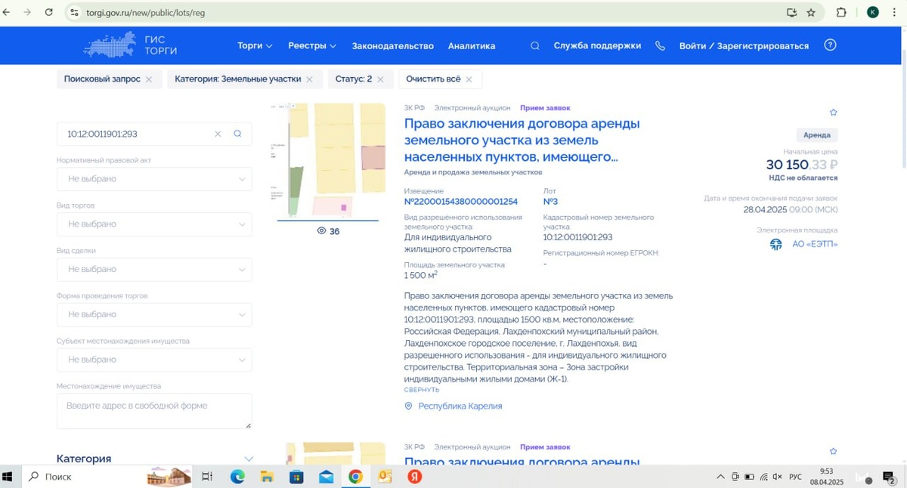Image resolution: width=907 pixels, height=488 pixels.
Task: Open the Windows Start menu
Action: (x=9, y=477)
